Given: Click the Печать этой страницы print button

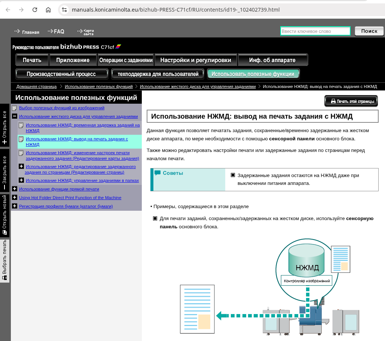Looking at the screenshot, I should [351, 101].
